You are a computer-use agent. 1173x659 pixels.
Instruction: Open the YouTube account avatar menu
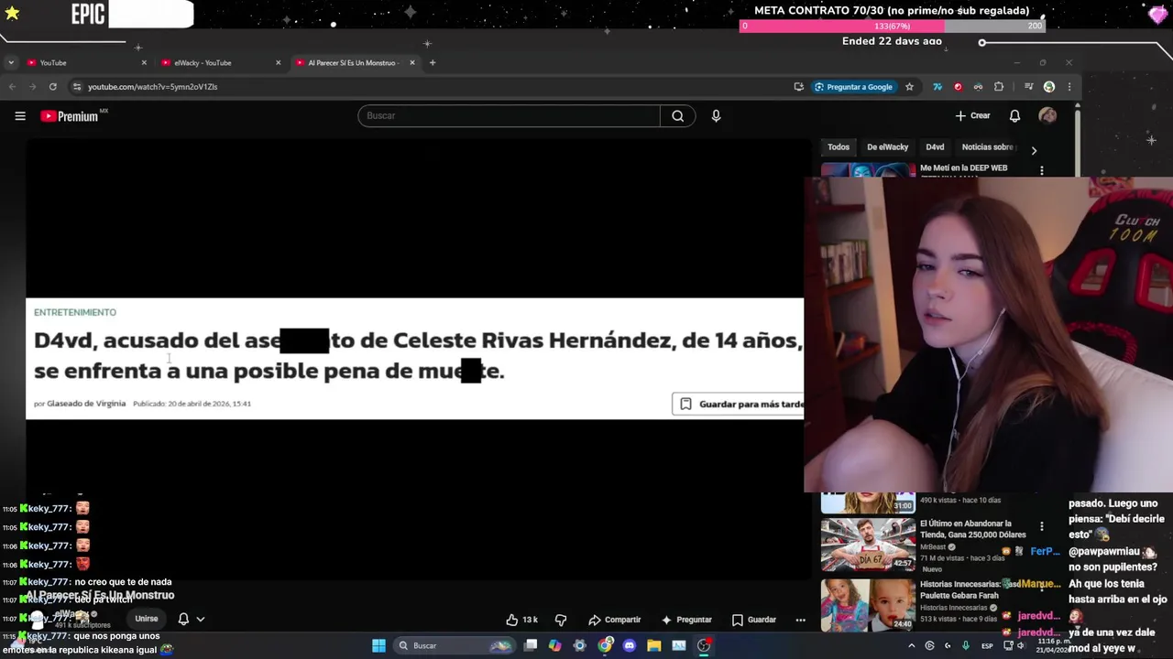pyautogui.click(x=1047, y=115)
